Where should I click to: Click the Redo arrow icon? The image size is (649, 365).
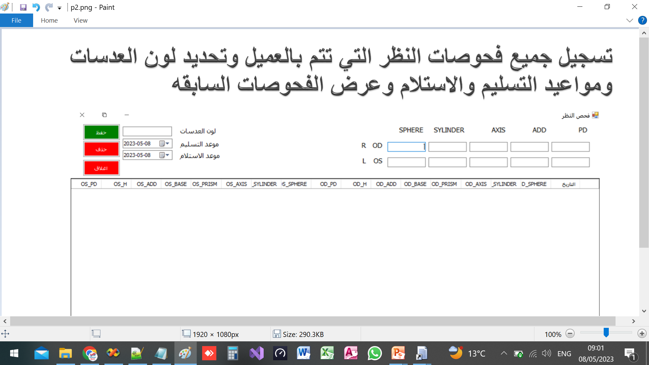coord(49,7)
